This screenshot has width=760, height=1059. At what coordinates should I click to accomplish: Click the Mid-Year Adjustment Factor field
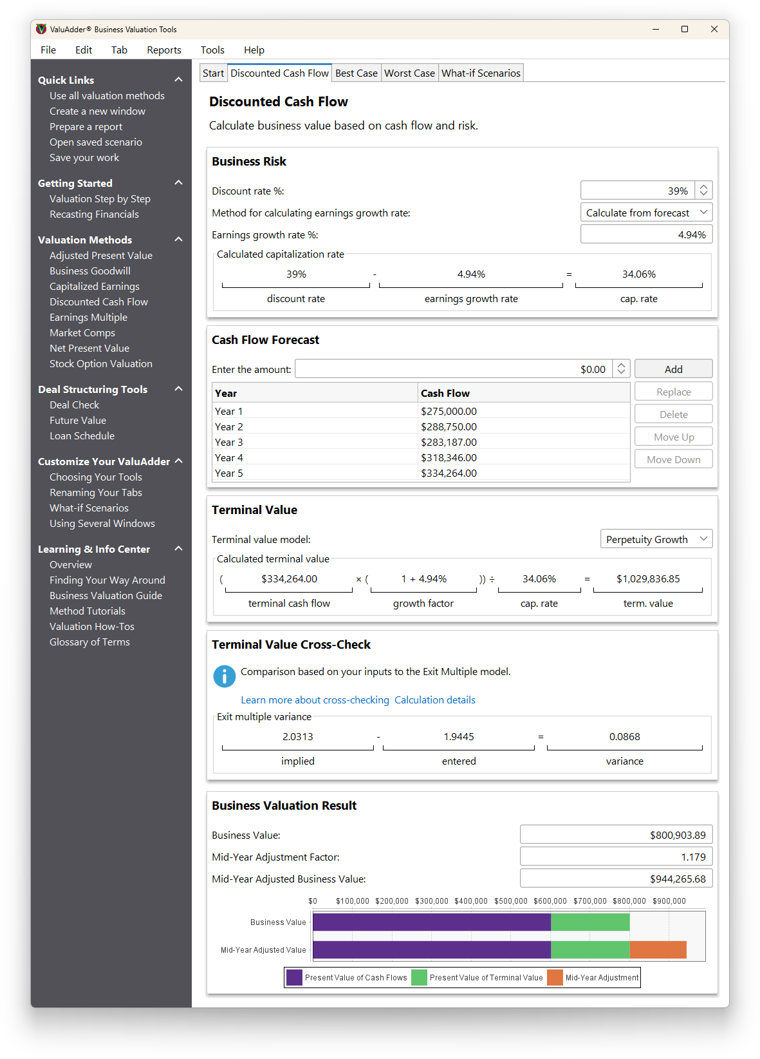[616, 857]
